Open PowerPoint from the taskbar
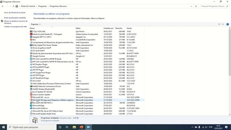Screen dimensions: 231x130 (x=81, y=127)
